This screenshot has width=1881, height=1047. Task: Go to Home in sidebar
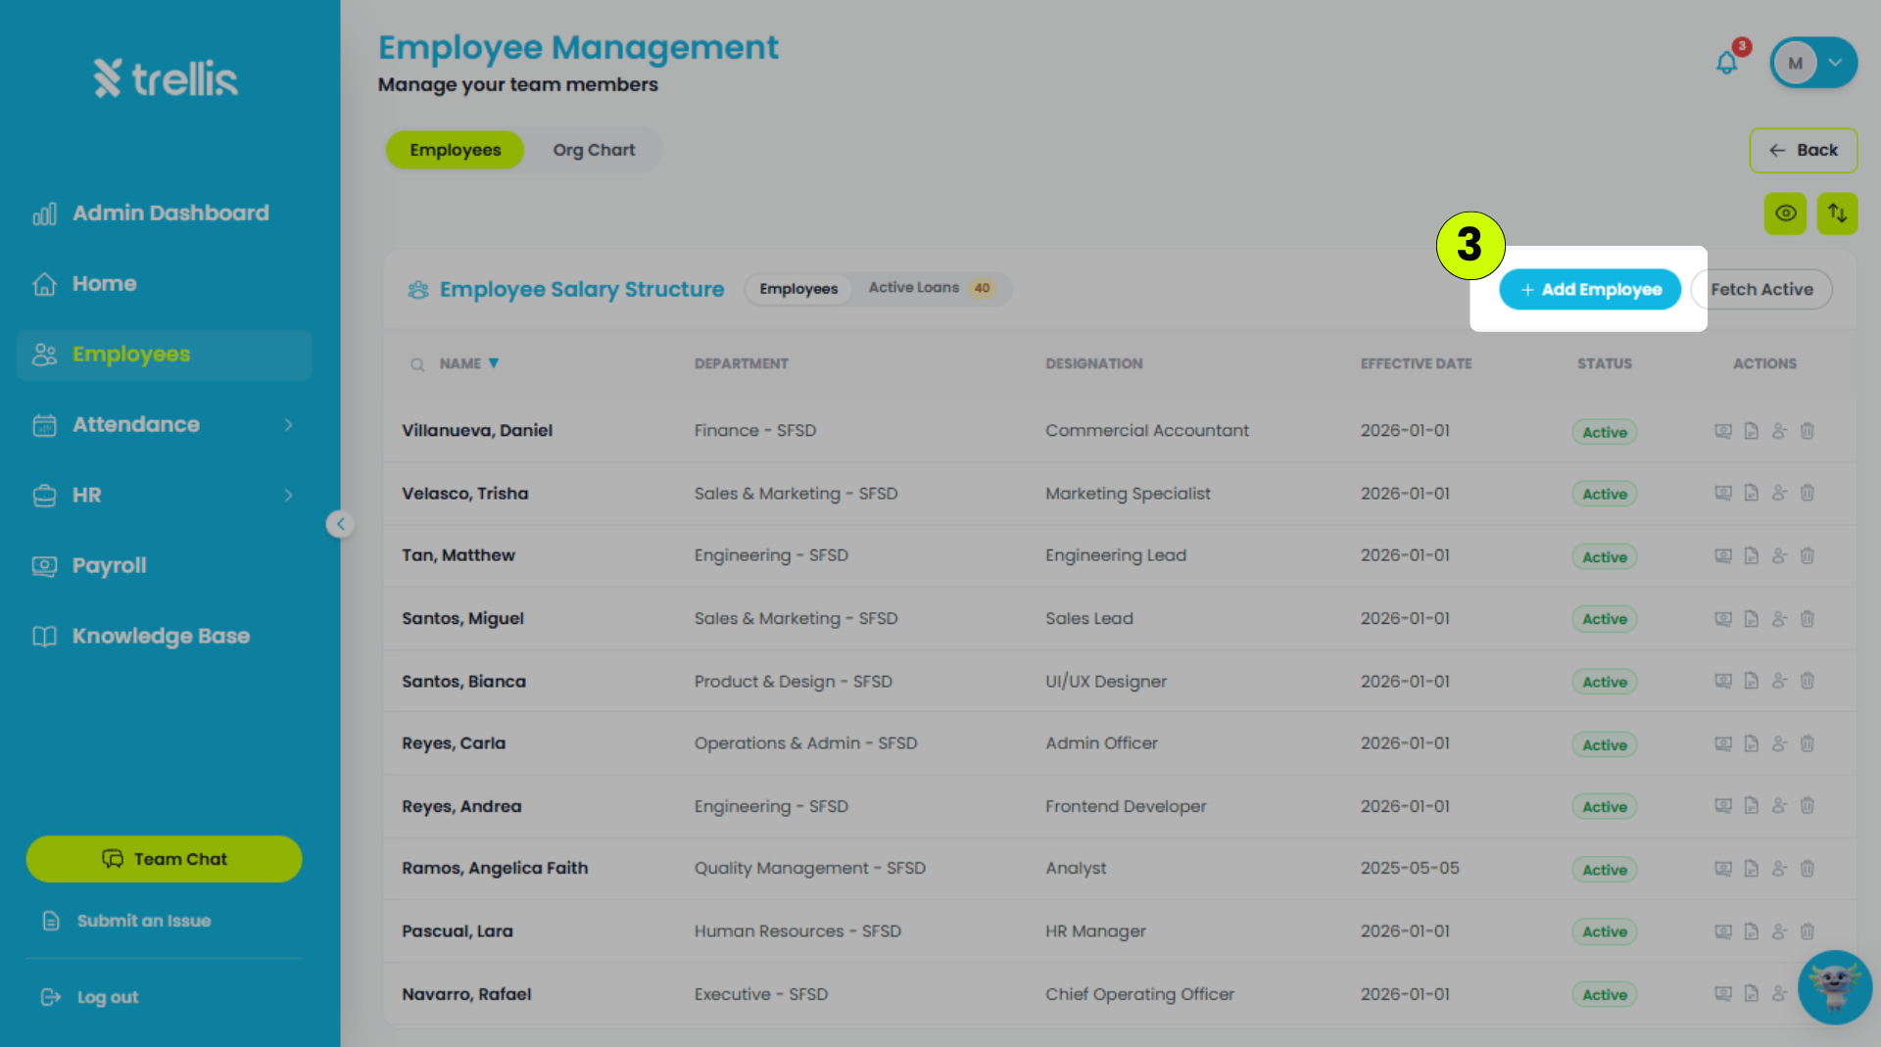pyautogui.click(x=165, y=283)
